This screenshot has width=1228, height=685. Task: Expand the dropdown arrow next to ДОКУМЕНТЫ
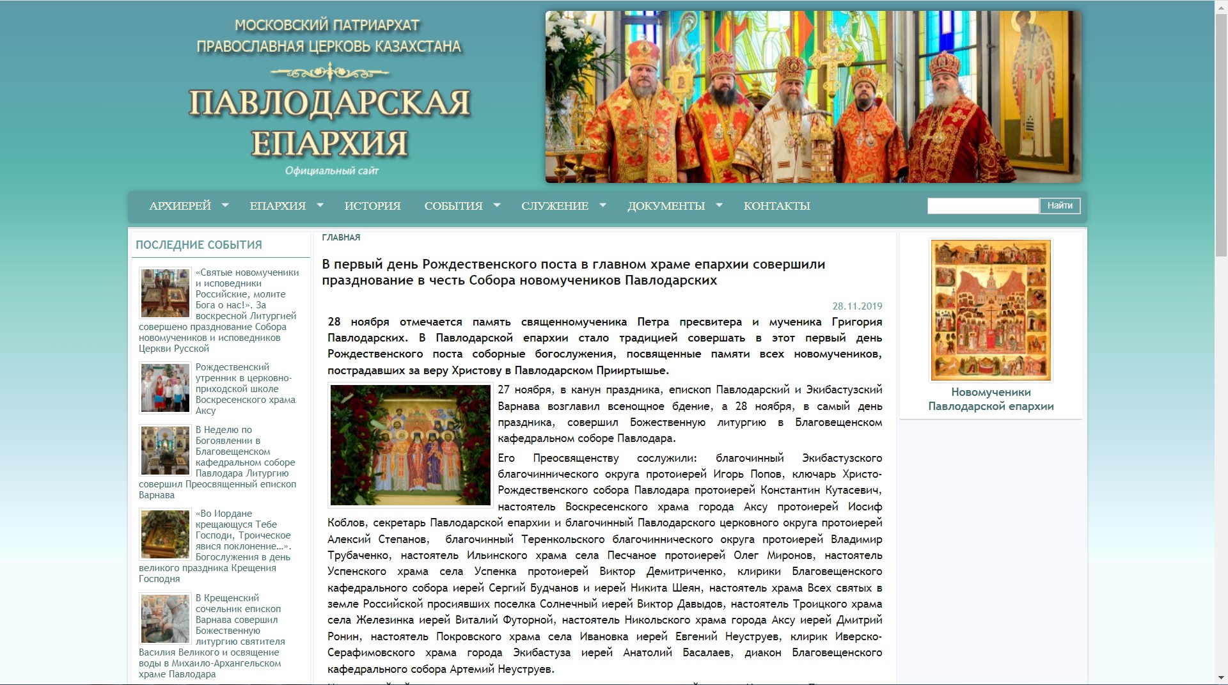(719, 205)
